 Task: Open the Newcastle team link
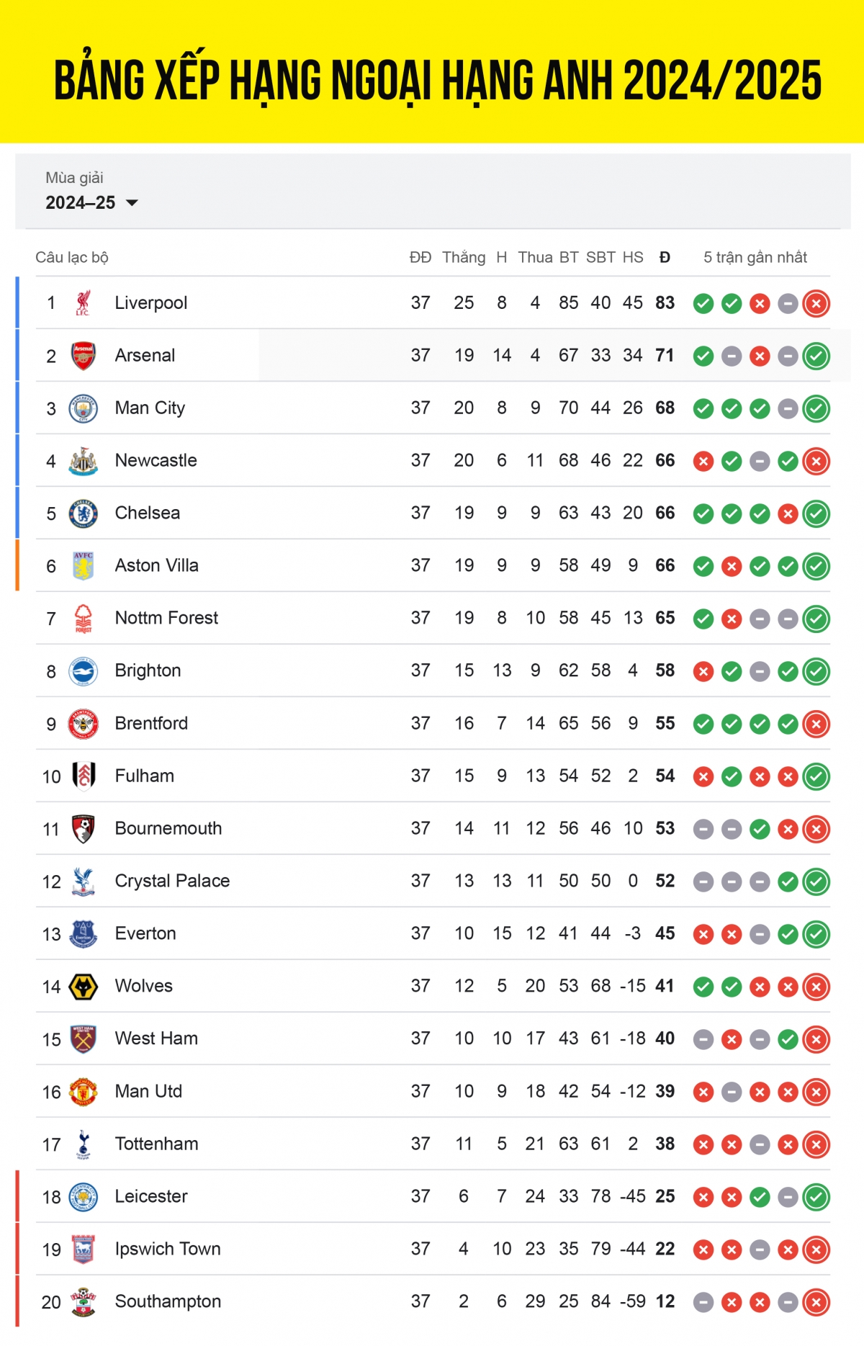click(156, 461)
